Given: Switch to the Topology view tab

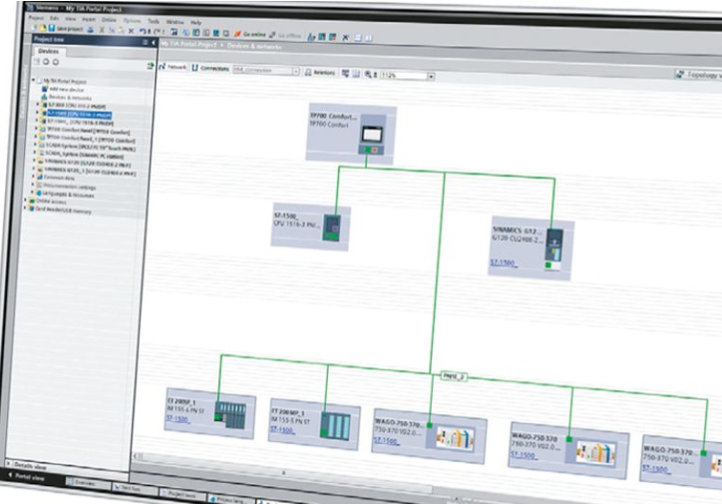Looking at the screenshot, I should click(x=698, y=74).
